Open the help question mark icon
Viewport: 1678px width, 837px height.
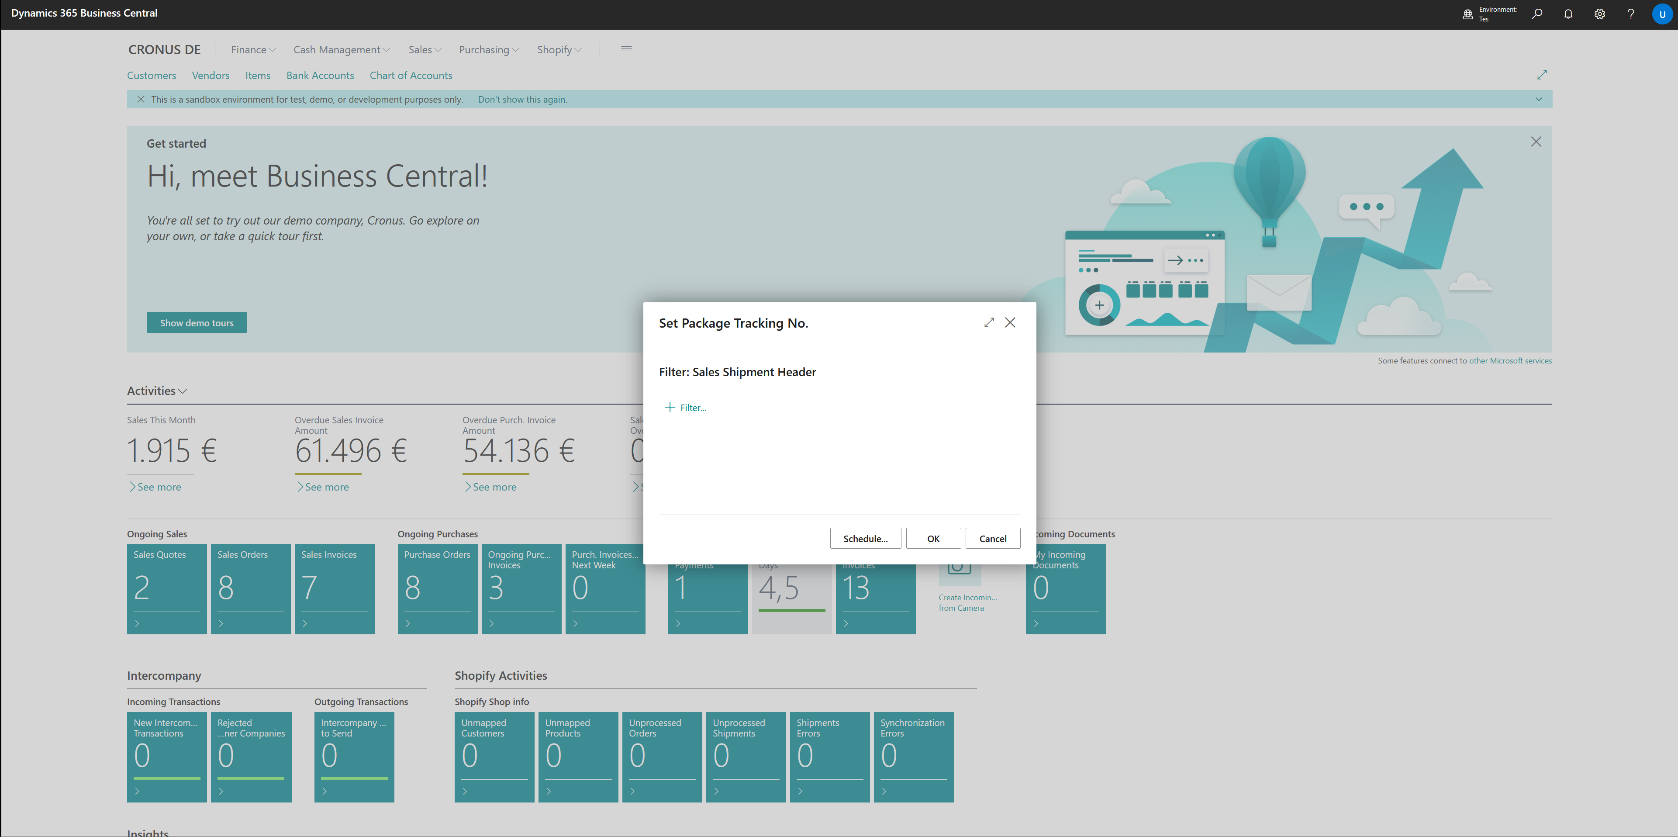(x=1630, y=14)
